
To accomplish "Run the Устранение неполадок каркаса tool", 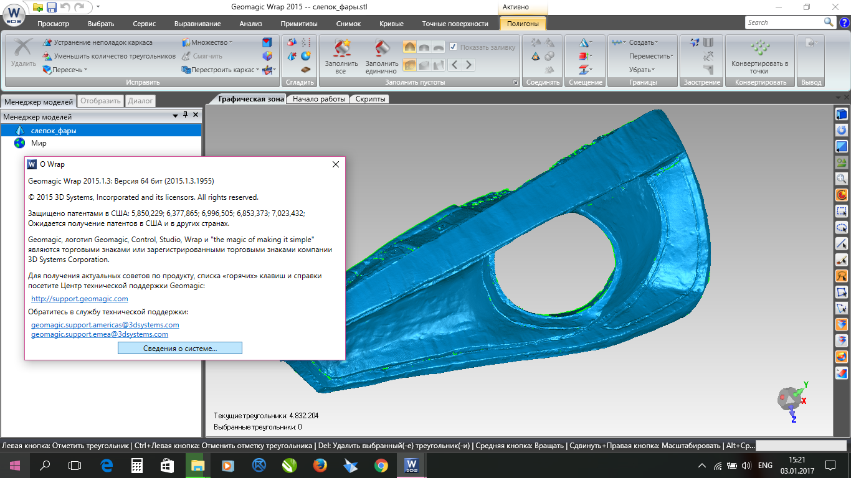I will click(98, 42).
